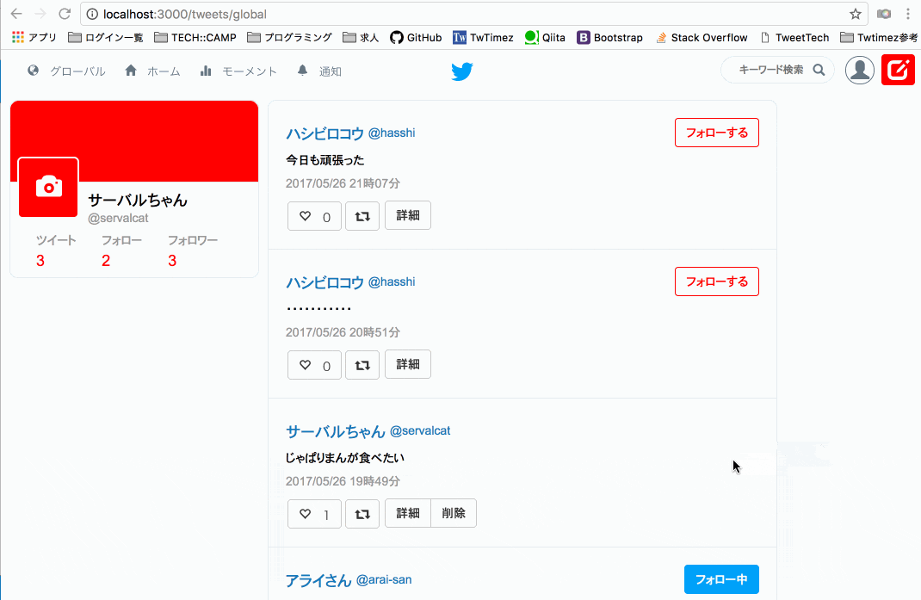
Task: Expand the Twtimez参考 bookmark folder
Action: coord(880,38)
